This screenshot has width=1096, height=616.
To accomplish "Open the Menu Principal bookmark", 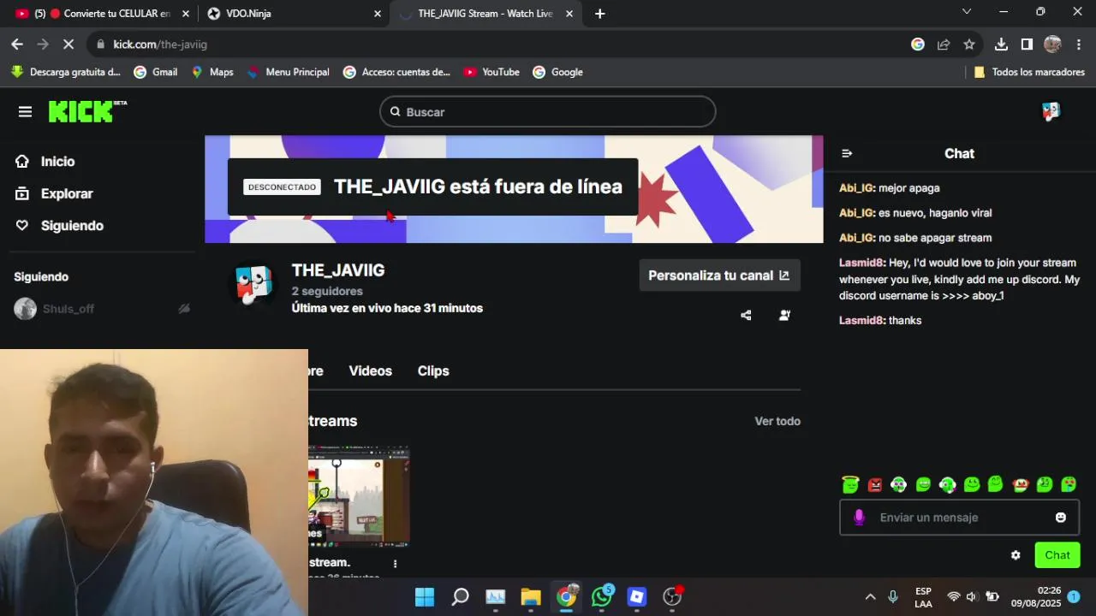I will (288, 73).
